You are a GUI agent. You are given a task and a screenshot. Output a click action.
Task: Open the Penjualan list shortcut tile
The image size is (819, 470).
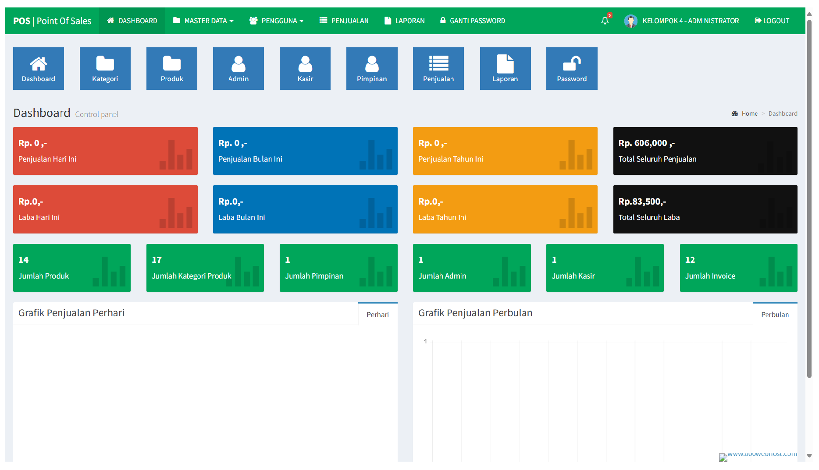[438, 69]
